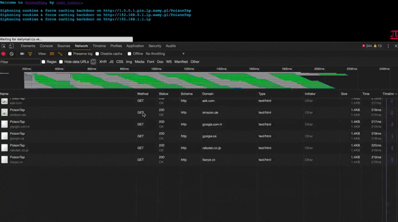Filter requests by Manifest

[181, 62]
